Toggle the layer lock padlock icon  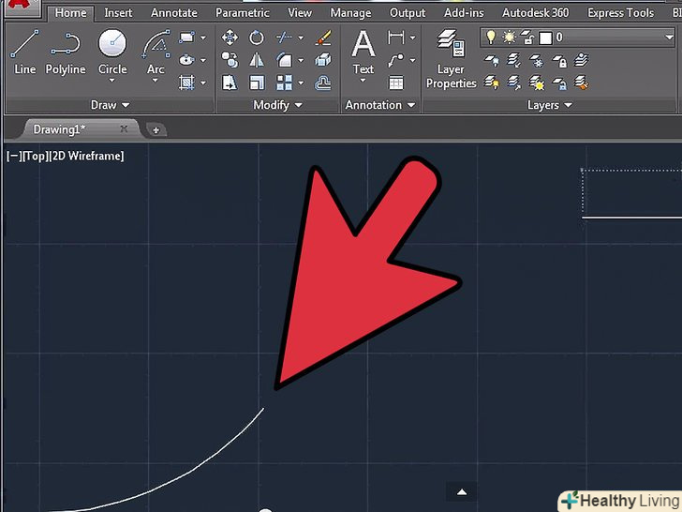pyautogui.click(x=526, y=38)
